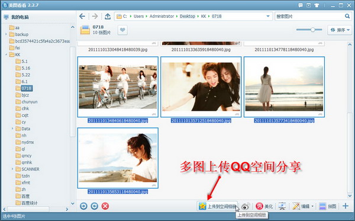
Task: Click filename 20111101330484184800039.jpg
Action: 118,50
